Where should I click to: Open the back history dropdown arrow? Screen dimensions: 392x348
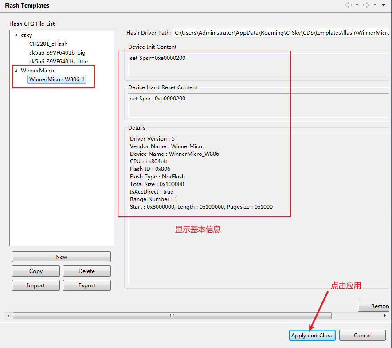(357, 5)
